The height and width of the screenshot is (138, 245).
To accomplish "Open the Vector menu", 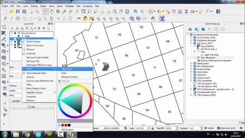I will coord(52,6).
